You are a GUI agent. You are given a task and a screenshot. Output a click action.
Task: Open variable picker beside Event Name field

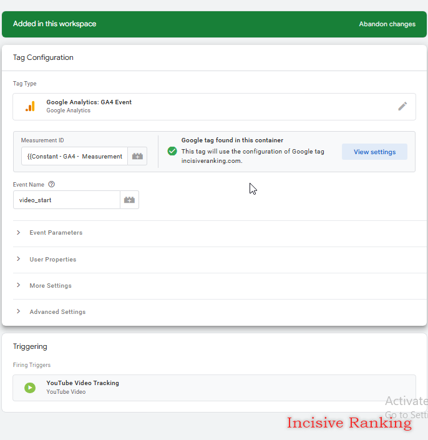tap(129, 200)
